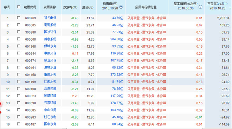Click the 204.88亿 market cap value

point(117,39)
